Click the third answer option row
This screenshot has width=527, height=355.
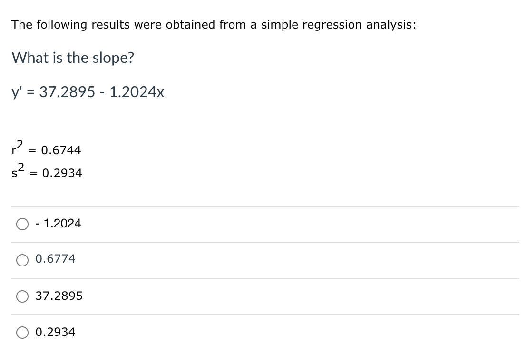pyautogui.click(x=143, y=296)
